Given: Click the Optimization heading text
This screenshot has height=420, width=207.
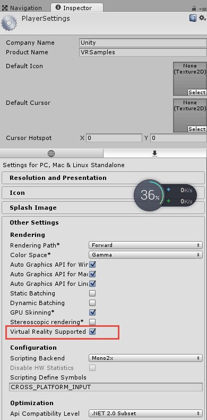Looking at the screenshot, I should tap(32, 403).
